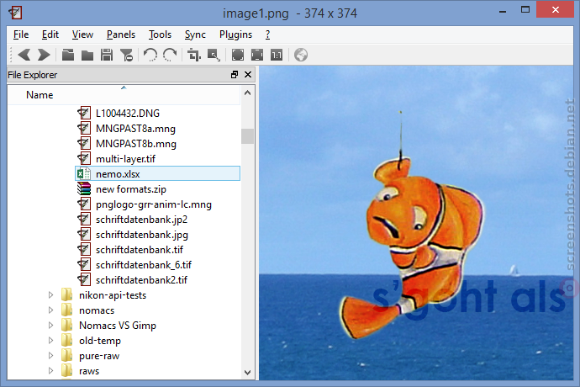Click the Open directory folder icon
Viewport: 580px width, 387px height.
coord(87,55)
